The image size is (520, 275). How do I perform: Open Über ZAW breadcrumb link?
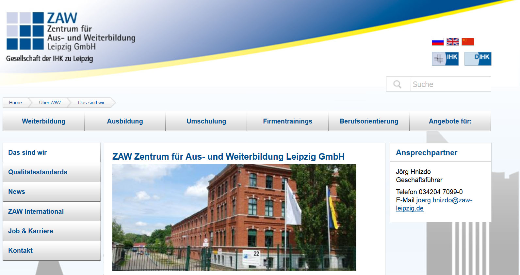coord(50,103)
